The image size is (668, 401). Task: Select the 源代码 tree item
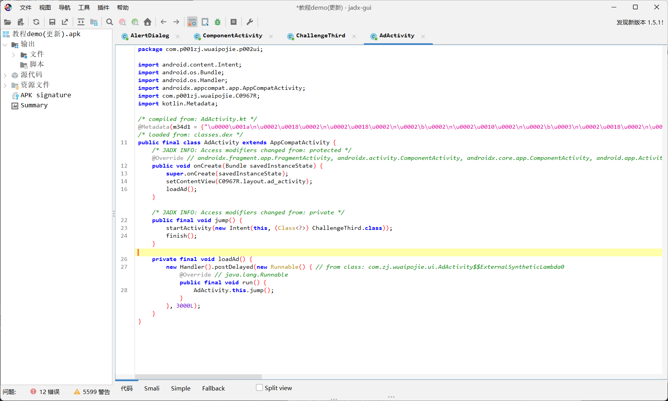pos(31,75)
